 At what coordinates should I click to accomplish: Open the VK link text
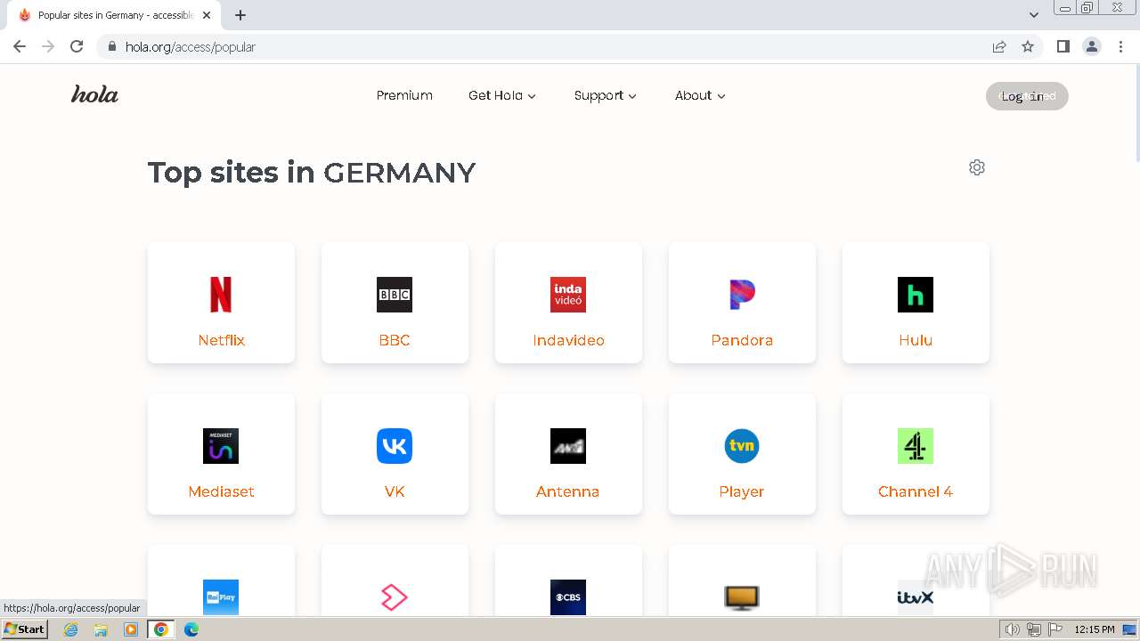click(395, 491)
